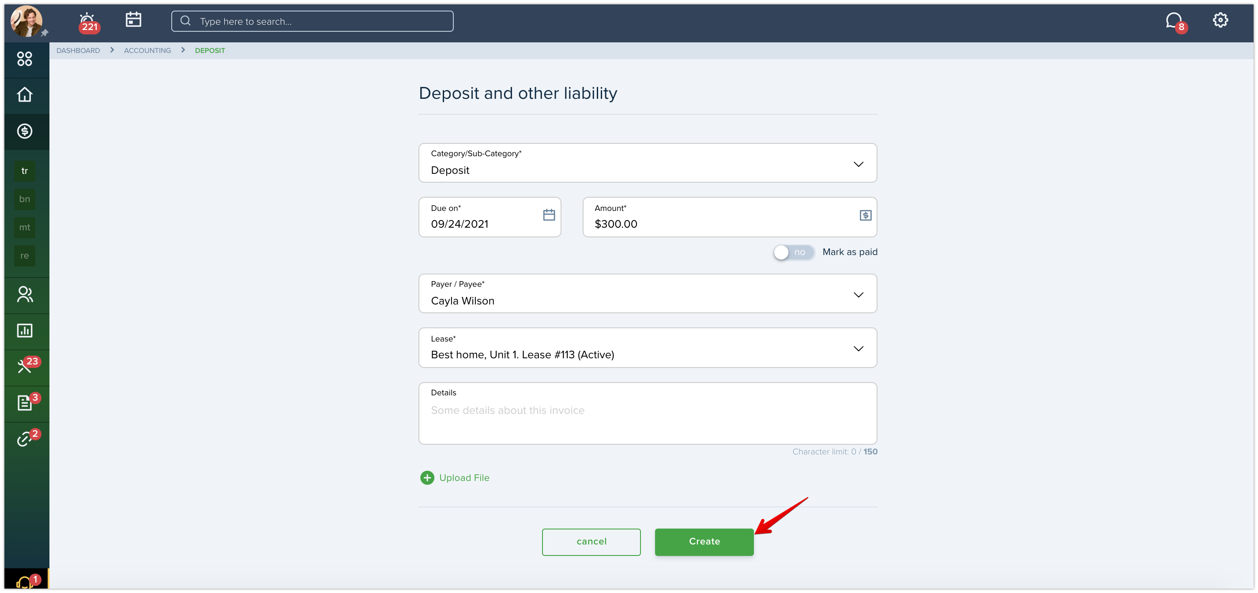Open the user profile avatar

point(26,21)
